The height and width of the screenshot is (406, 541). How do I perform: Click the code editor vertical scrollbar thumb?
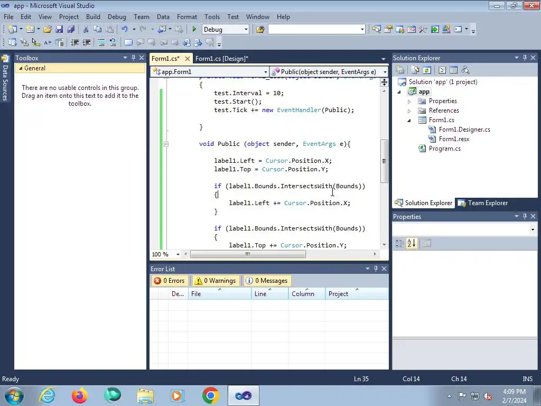click(x=384, y=161)
